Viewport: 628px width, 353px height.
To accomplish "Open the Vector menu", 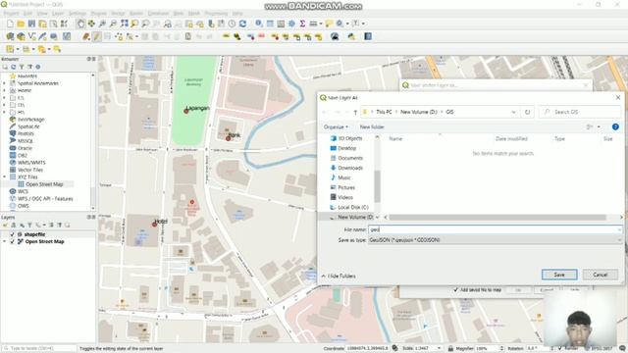I will point(118,13).
